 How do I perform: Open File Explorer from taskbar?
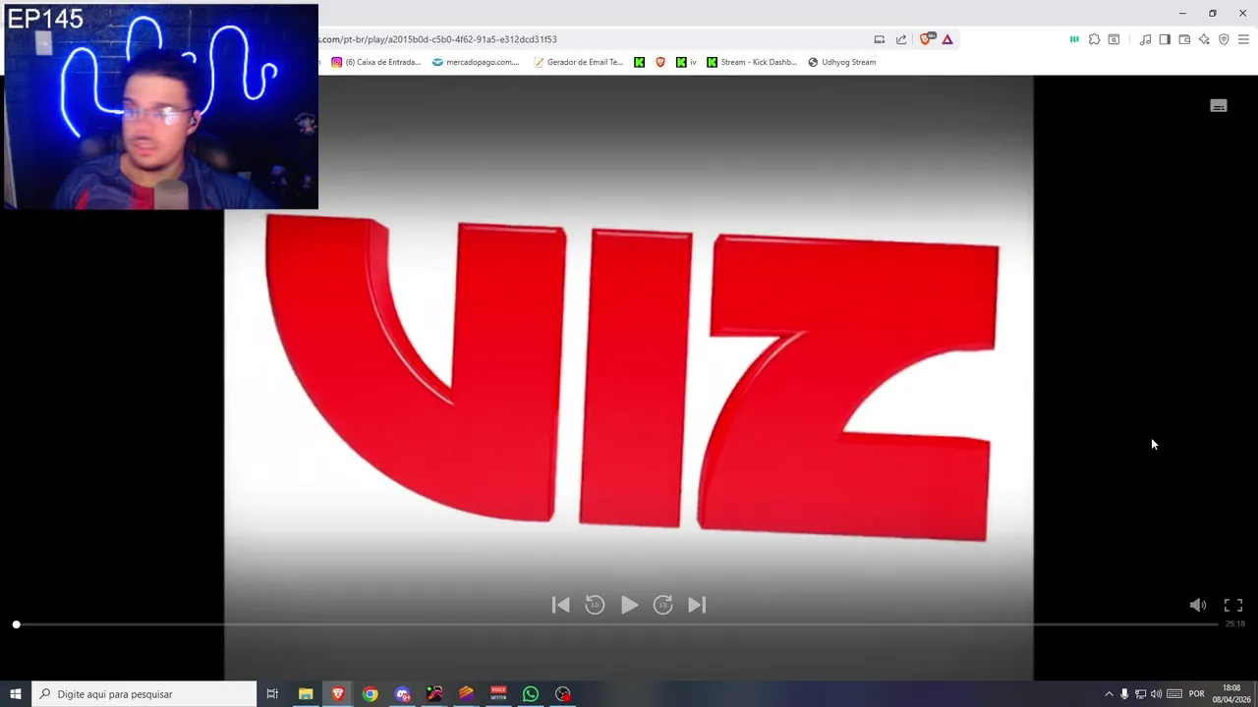pos(306,694)
